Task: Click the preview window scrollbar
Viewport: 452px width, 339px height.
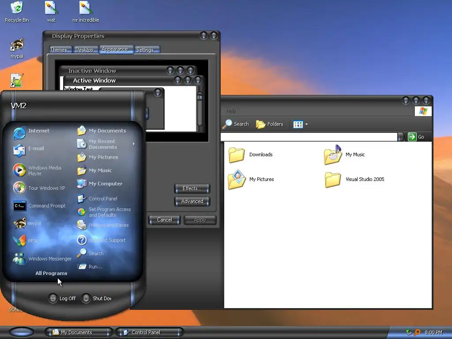Action: point(200,109)
